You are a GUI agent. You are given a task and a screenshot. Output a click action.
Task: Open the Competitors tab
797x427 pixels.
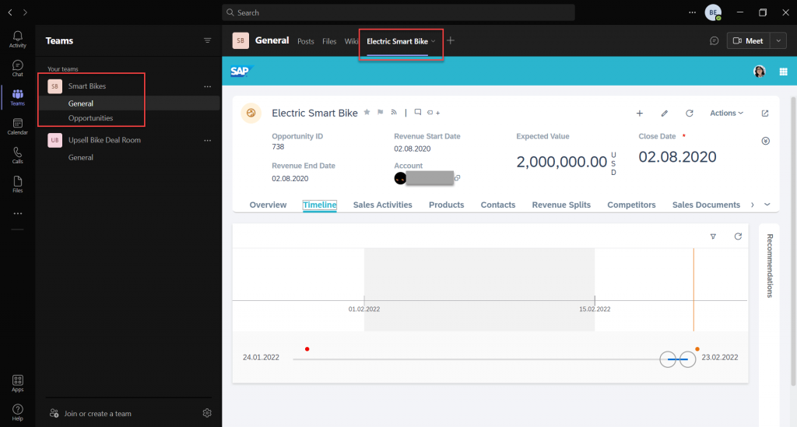point(631,205)
